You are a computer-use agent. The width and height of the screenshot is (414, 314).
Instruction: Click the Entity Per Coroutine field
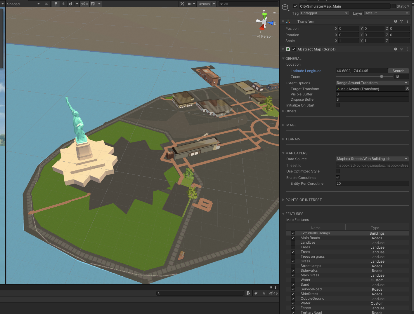372,183
